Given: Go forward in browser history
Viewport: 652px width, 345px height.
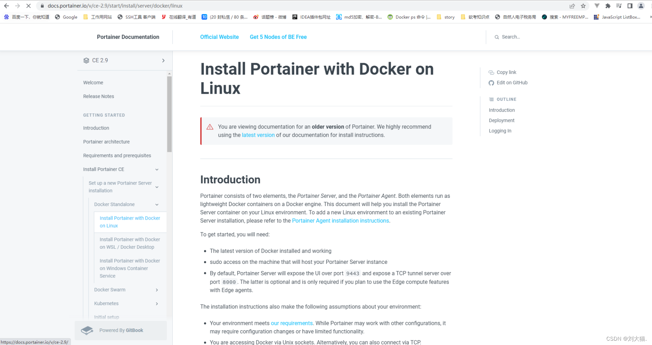Looking at the screenshot, I should tap(17, 6).
